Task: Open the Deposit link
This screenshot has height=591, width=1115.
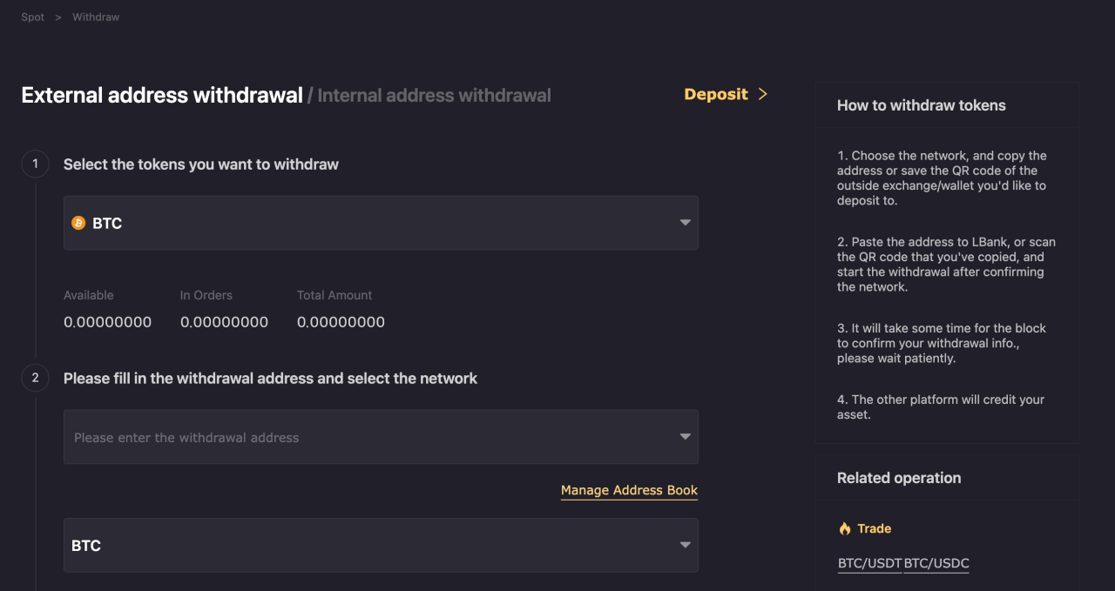Action: click(716, 94)
